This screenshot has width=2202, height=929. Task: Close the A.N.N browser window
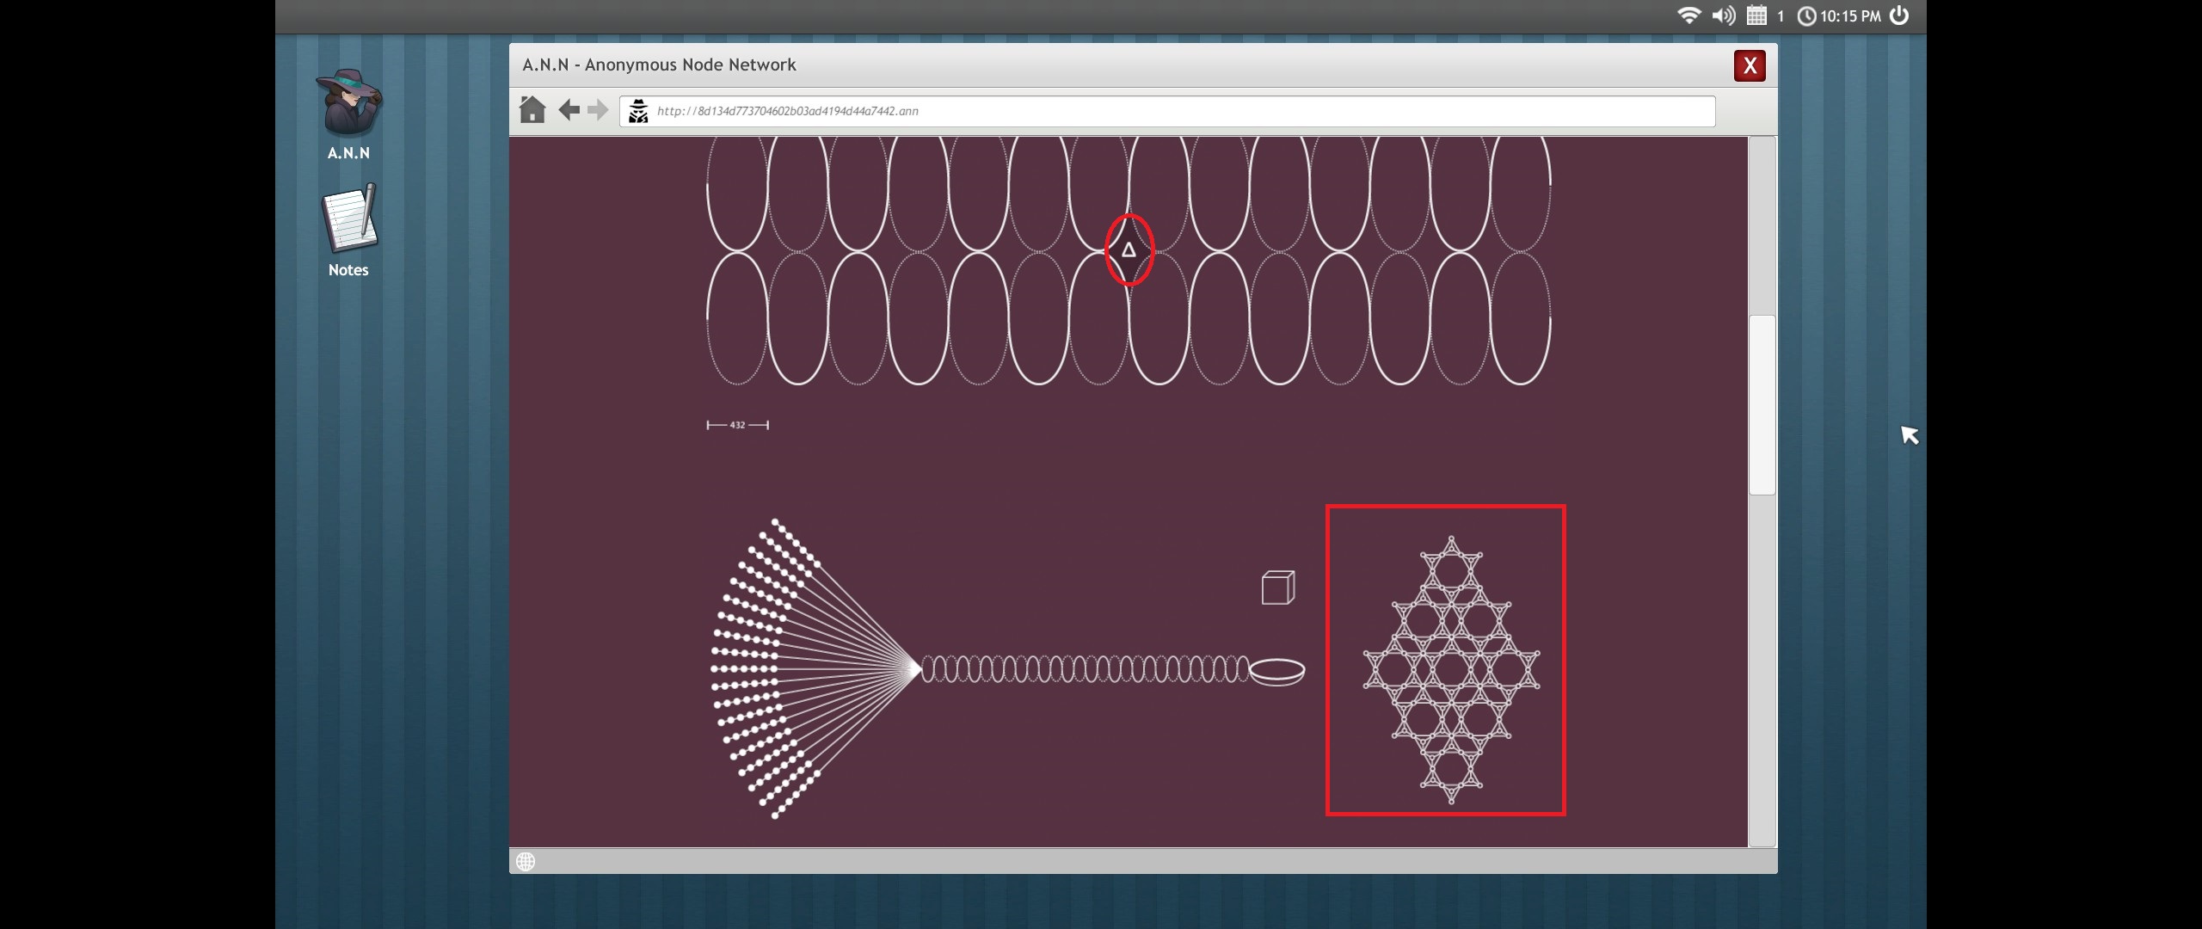1749,65
